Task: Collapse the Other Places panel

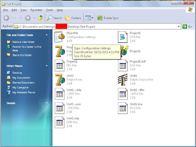Action: coord(47,66)
